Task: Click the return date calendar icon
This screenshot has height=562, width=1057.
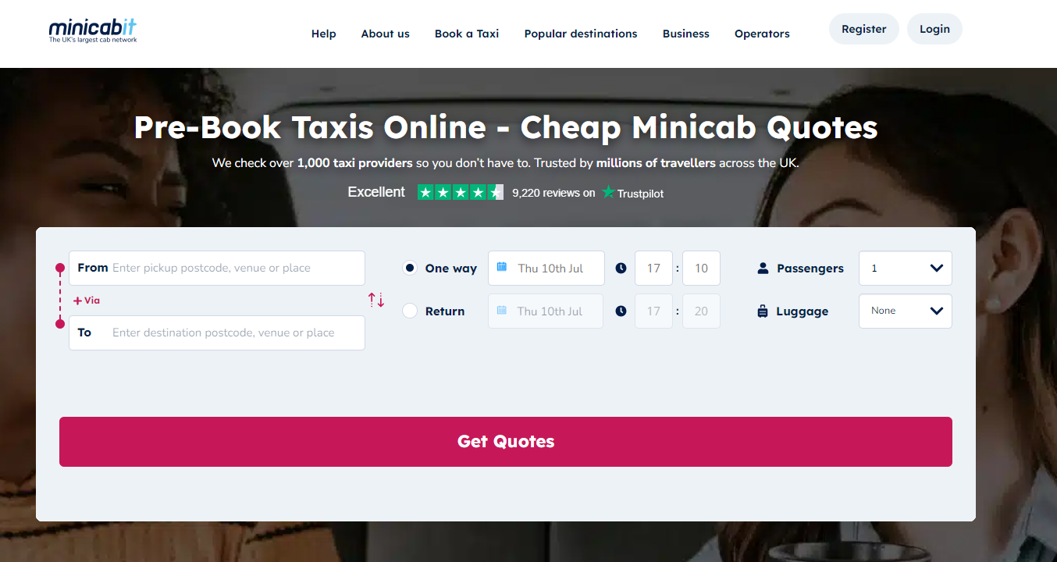Action: 501,310
